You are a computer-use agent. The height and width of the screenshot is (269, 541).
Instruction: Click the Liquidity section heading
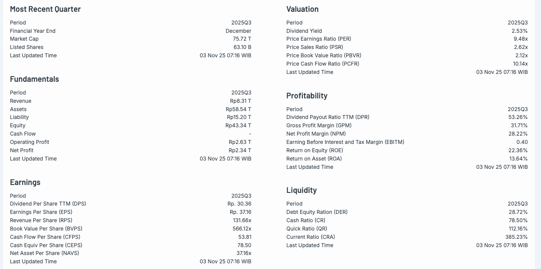click(x=301, y=190)
